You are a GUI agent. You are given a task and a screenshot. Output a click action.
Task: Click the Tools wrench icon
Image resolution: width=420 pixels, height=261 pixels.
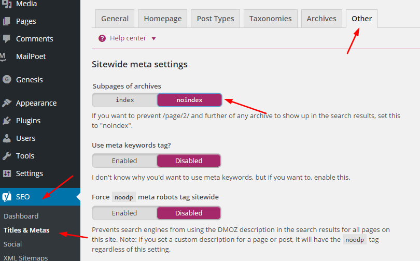(7, 156)
